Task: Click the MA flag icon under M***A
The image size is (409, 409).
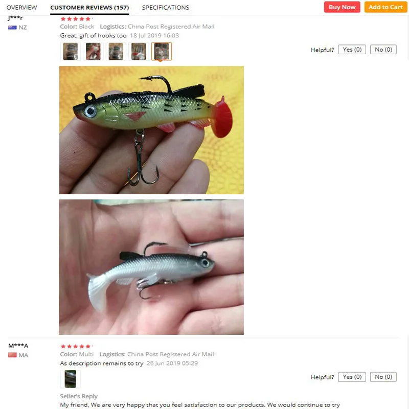Action: pos(12,355)
